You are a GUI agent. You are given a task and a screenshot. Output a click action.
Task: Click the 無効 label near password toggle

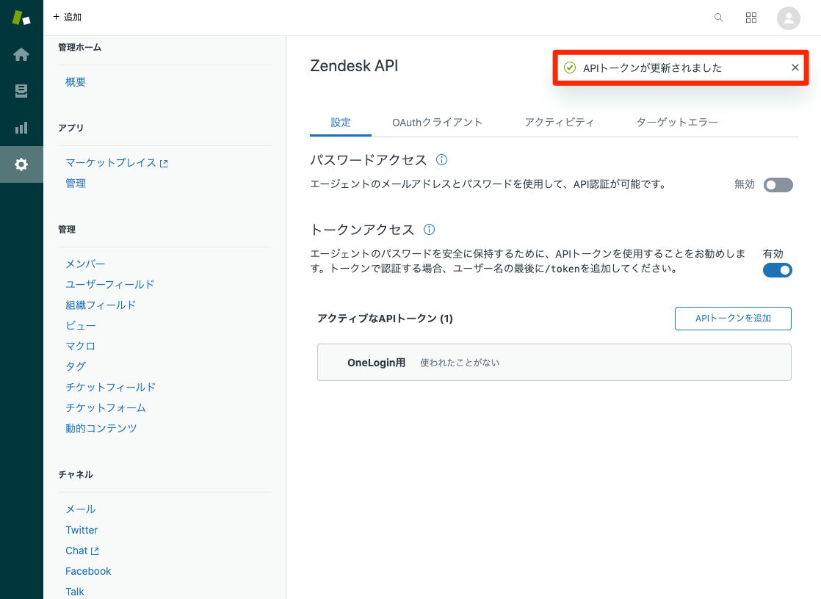744,184
